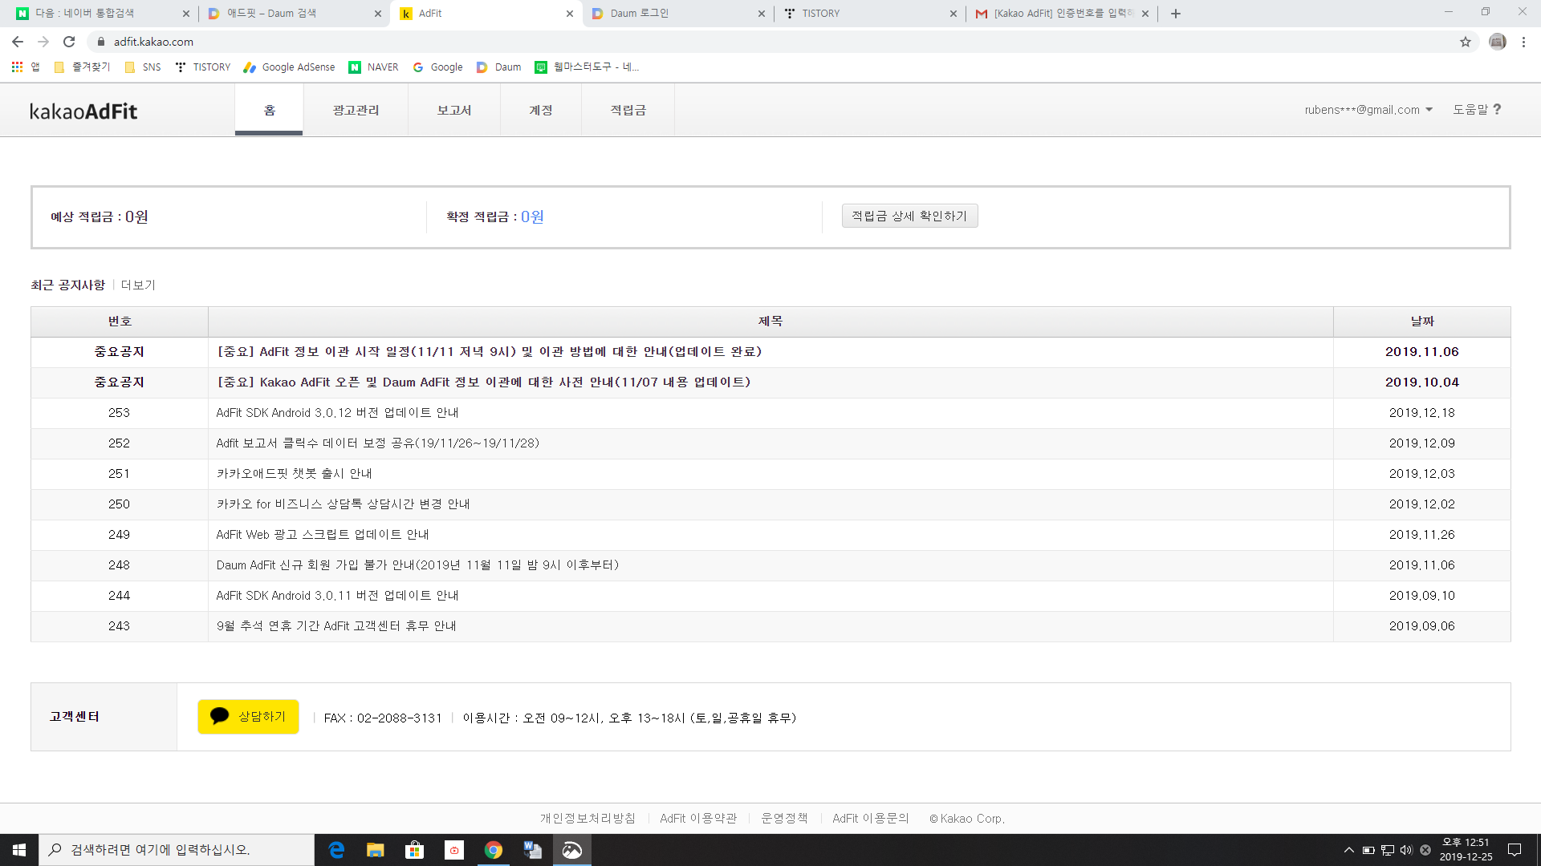Image resolution: width=1541 pixels, height=866 pixels.
Task: Click the browser reload page icon
Action: click(69, 42)
